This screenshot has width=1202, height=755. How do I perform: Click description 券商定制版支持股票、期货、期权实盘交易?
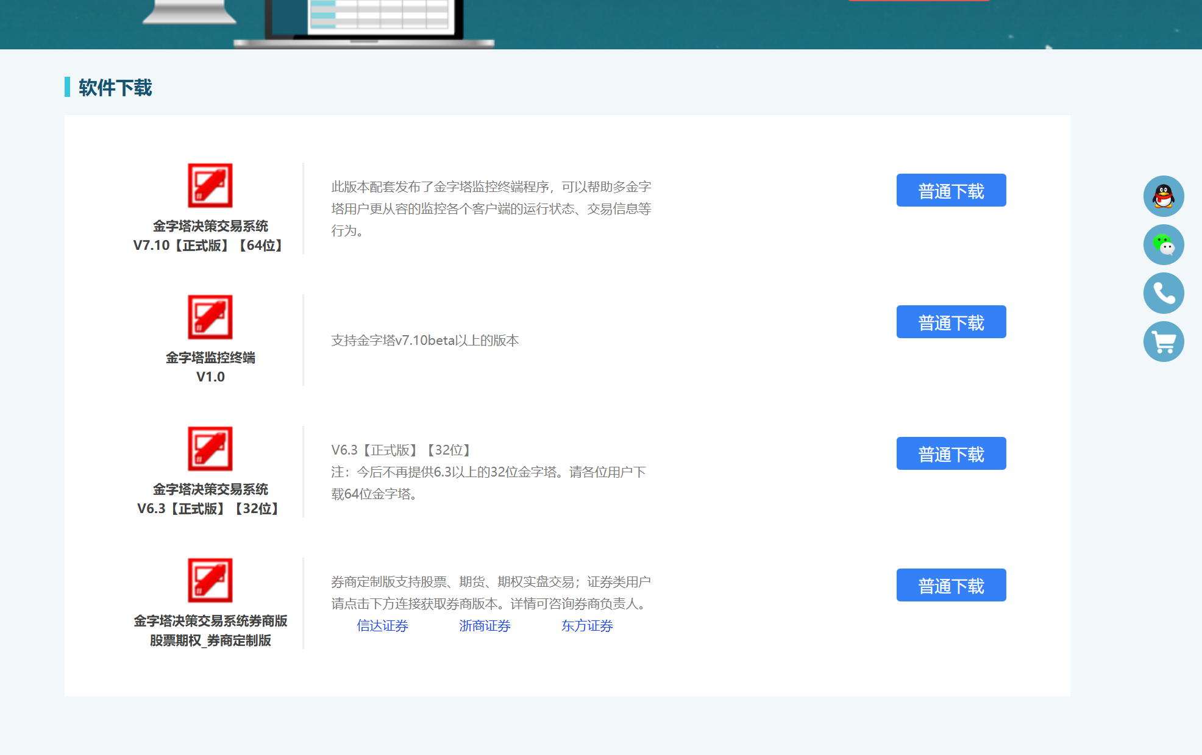point(491,592)
